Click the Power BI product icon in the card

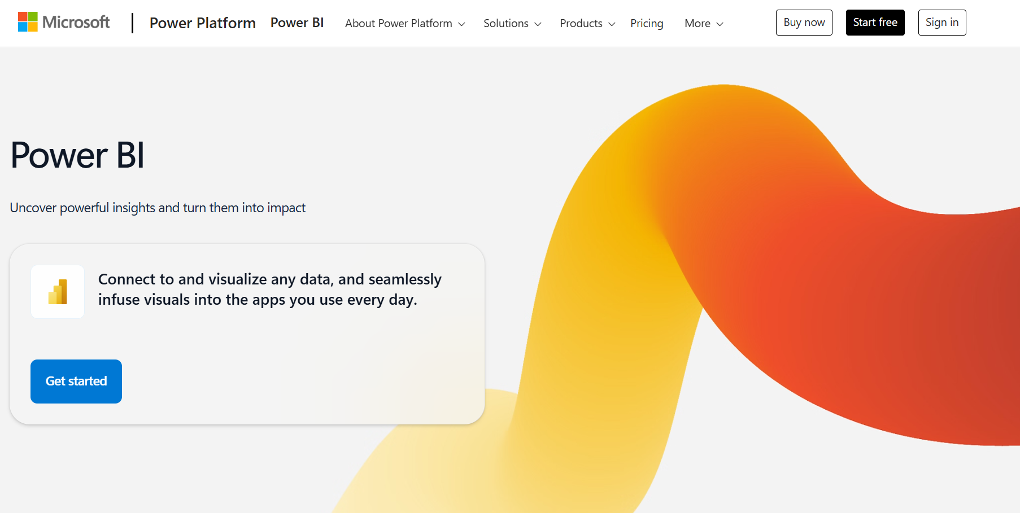(57, 291)
